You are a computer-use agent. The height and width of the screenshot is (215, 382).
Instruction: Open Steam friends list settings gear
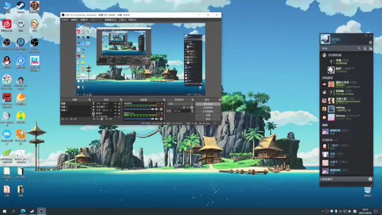pyautogui.click(x=371, y=43)
